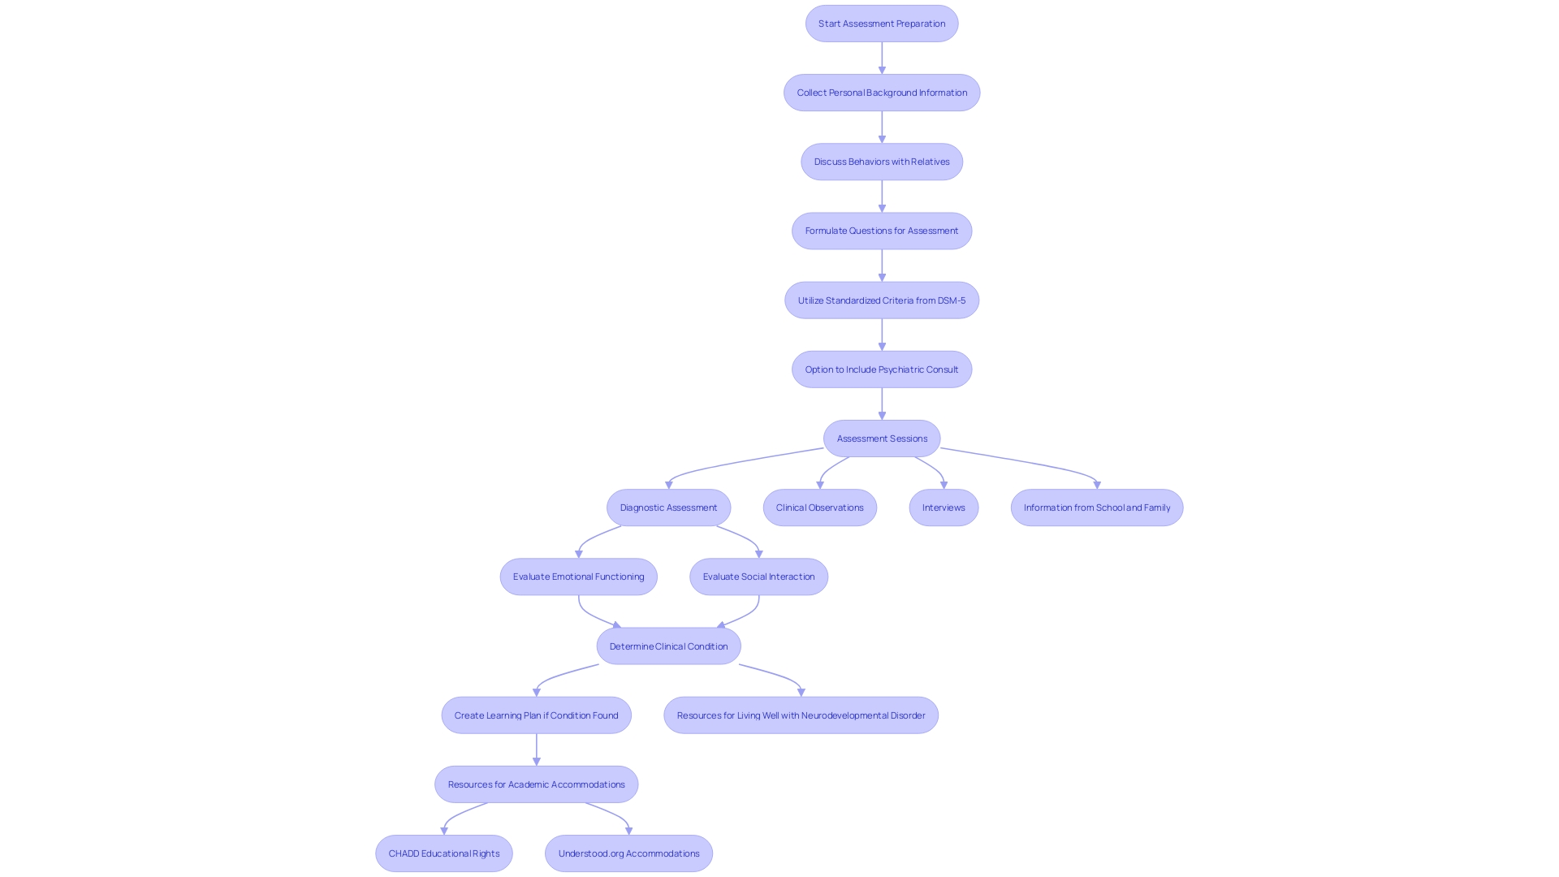This screenshot has width=1559, height=877.
Task: Click the Start Assessment Preparation node
Action: click(x=881, y=24)
